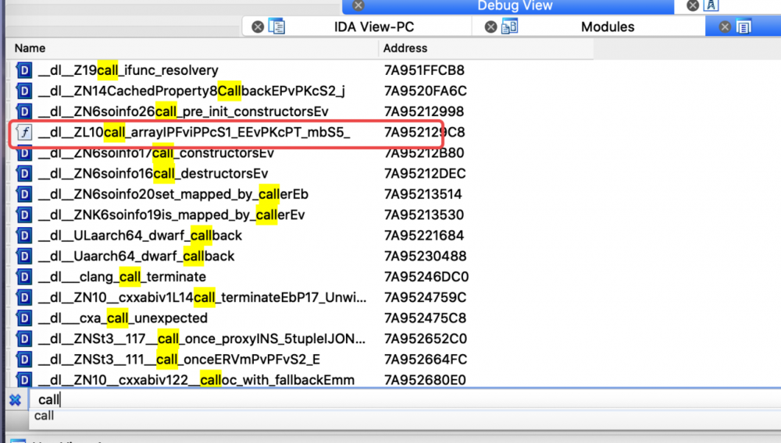Click the D icon beside __dl__Uaarch64_dwarf_callback
Image resolution: width=781 pixels, height=443 pixels.
(24, 256)
